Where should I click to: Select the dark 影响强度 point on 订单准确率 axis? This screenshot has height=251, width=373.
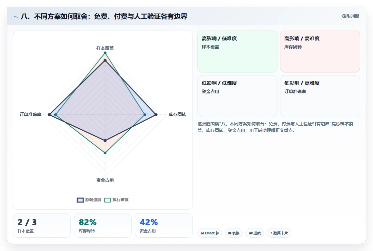[49, 115]
